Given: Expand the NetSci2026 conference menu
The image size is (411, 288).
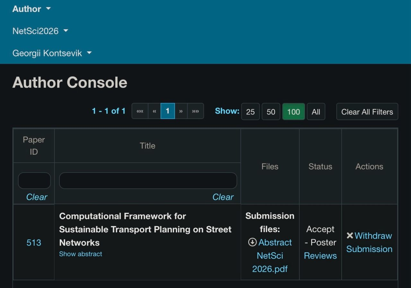Looking at the screenshot, I should coord(40,31).
